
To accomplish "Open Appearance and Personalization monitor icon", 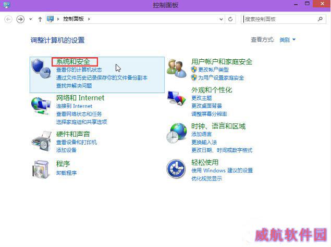I will click(177, 98).
